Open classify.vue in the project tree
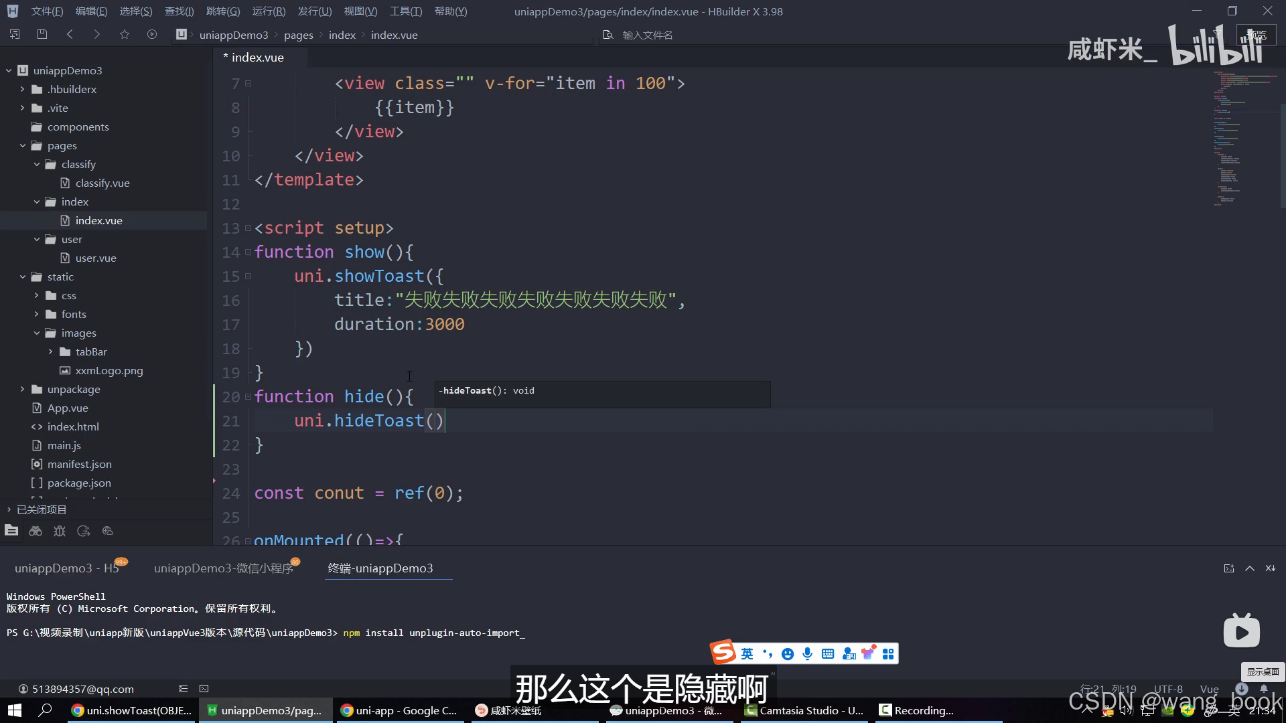The height and width of the screenshot is (723, 1286). 102,183
